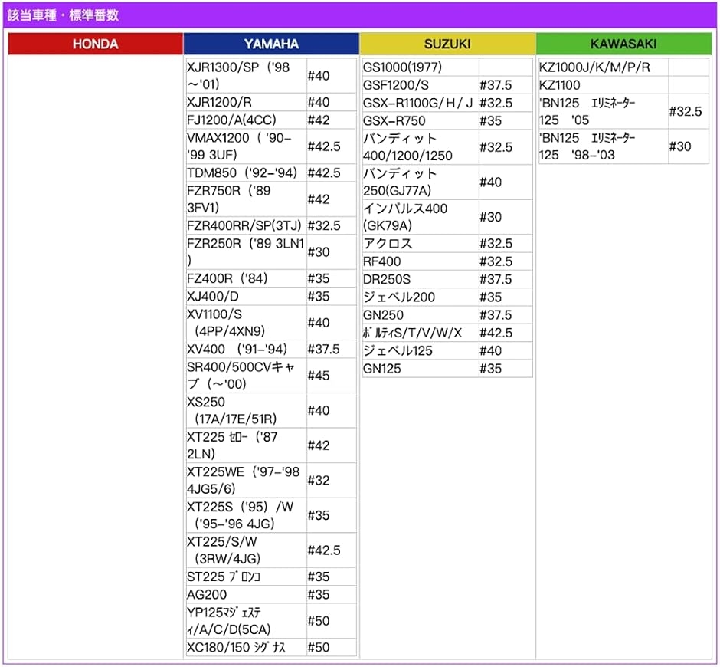Click the FZR400RR/SP(3TJ) cell

[246, 225]
